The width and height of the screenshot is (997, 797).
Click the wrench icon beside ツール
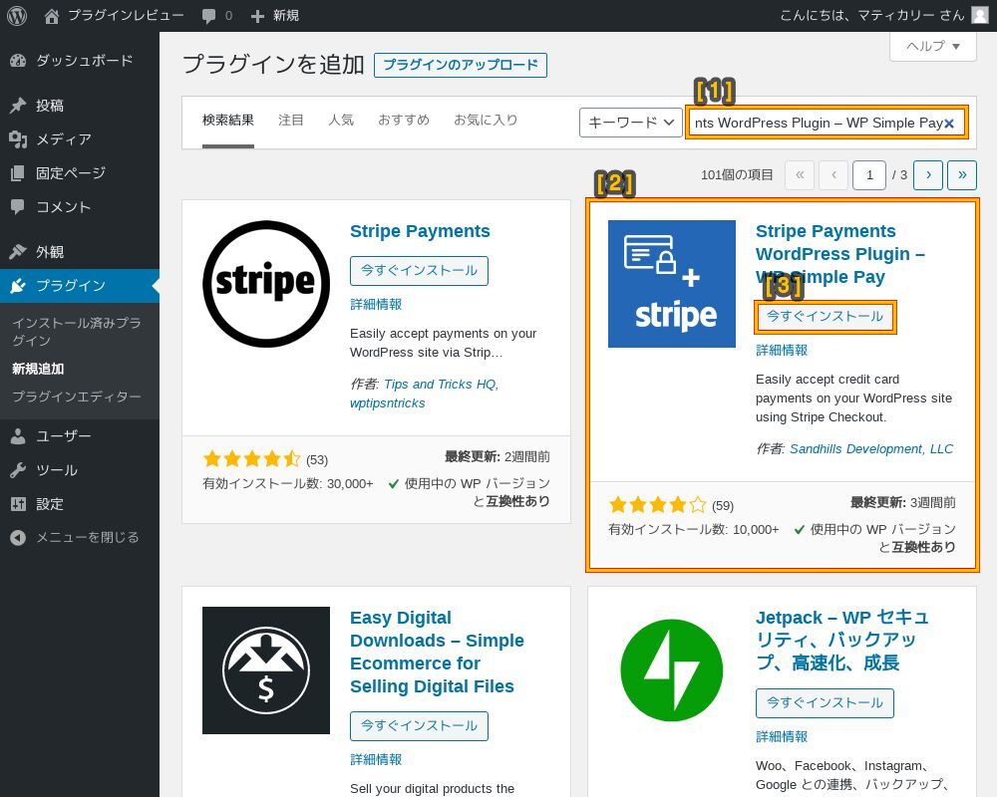coord(18,470)
